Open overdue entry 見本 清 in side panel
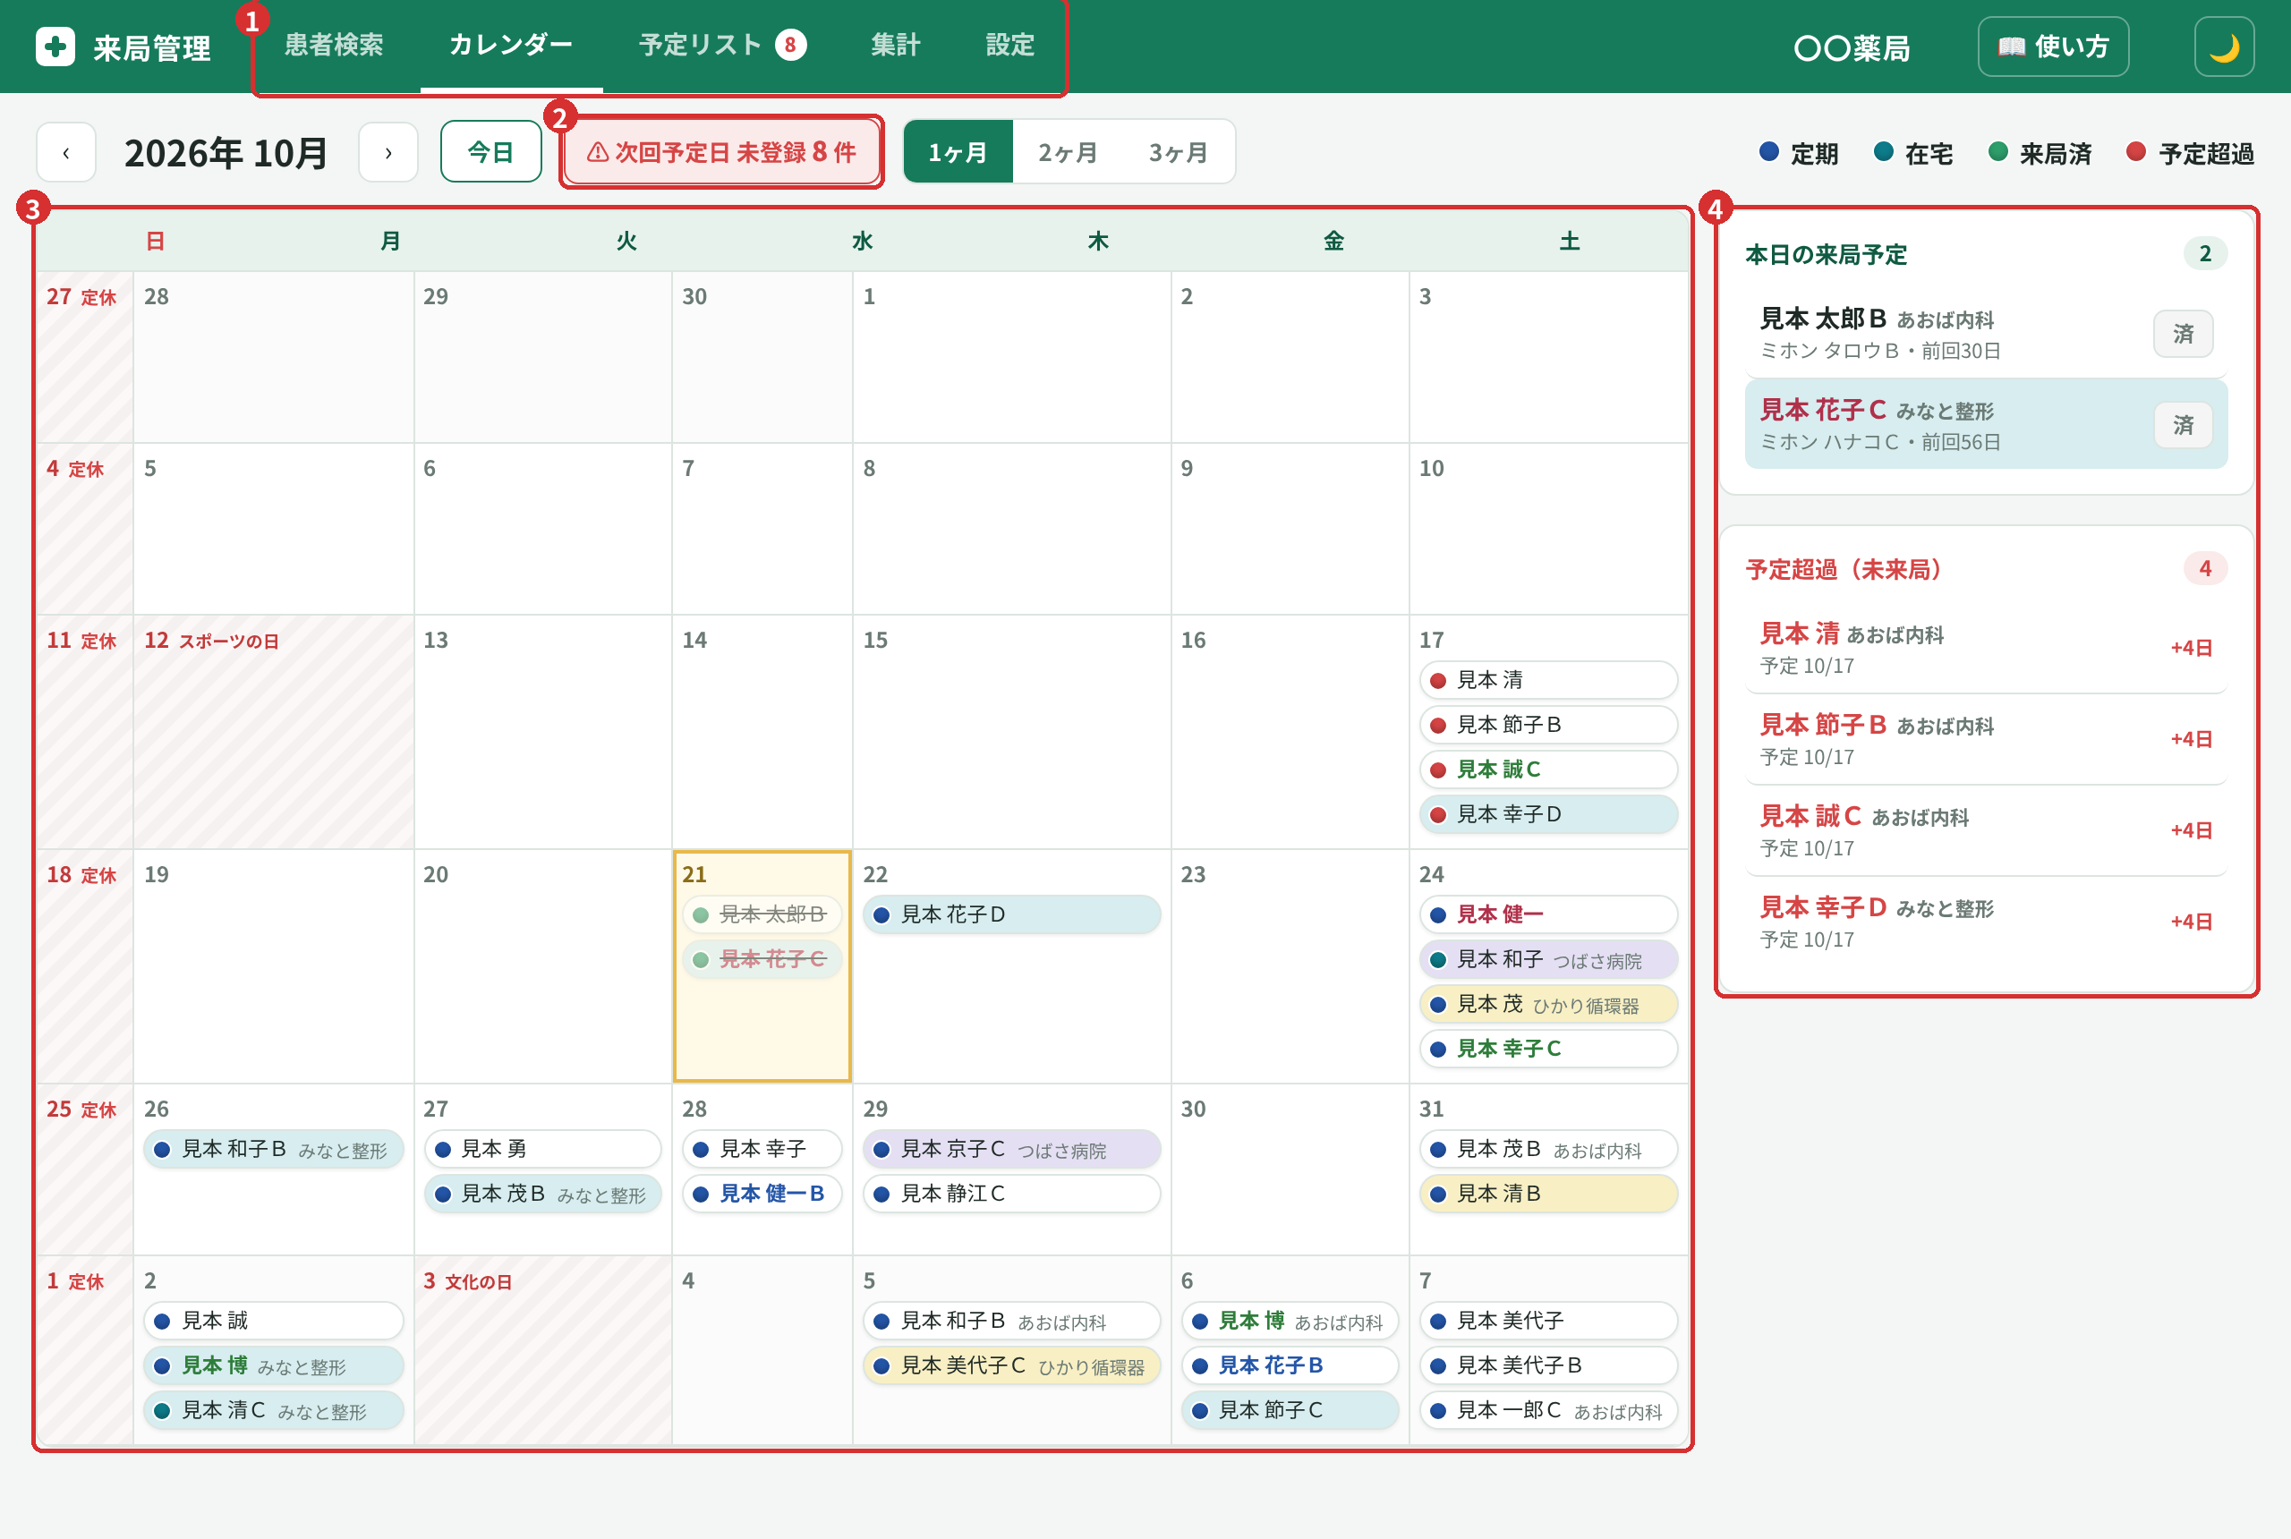This screenshot has width=2291, height=1539. tap(1985, 648)
